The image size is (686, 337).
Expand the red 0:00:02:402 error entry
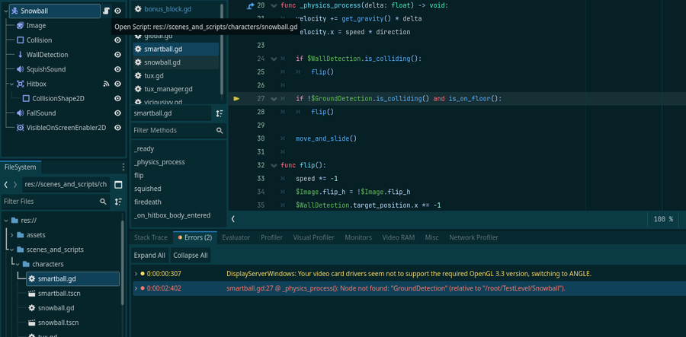pos(136,288)
